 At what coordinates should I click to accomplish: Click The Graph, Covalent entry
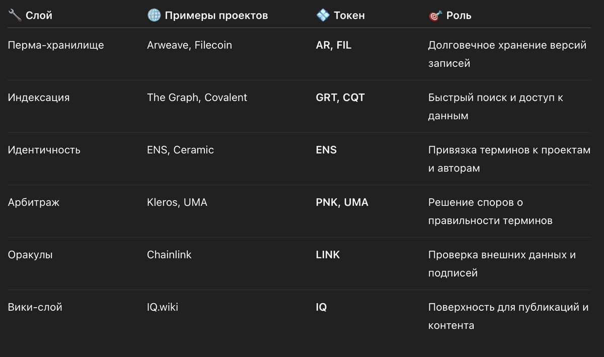pyautogui.click(x=197, y=98)
